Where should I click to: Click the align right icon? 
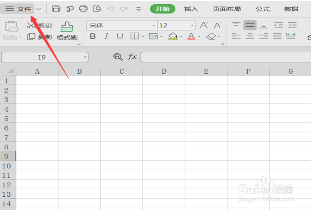263,36
